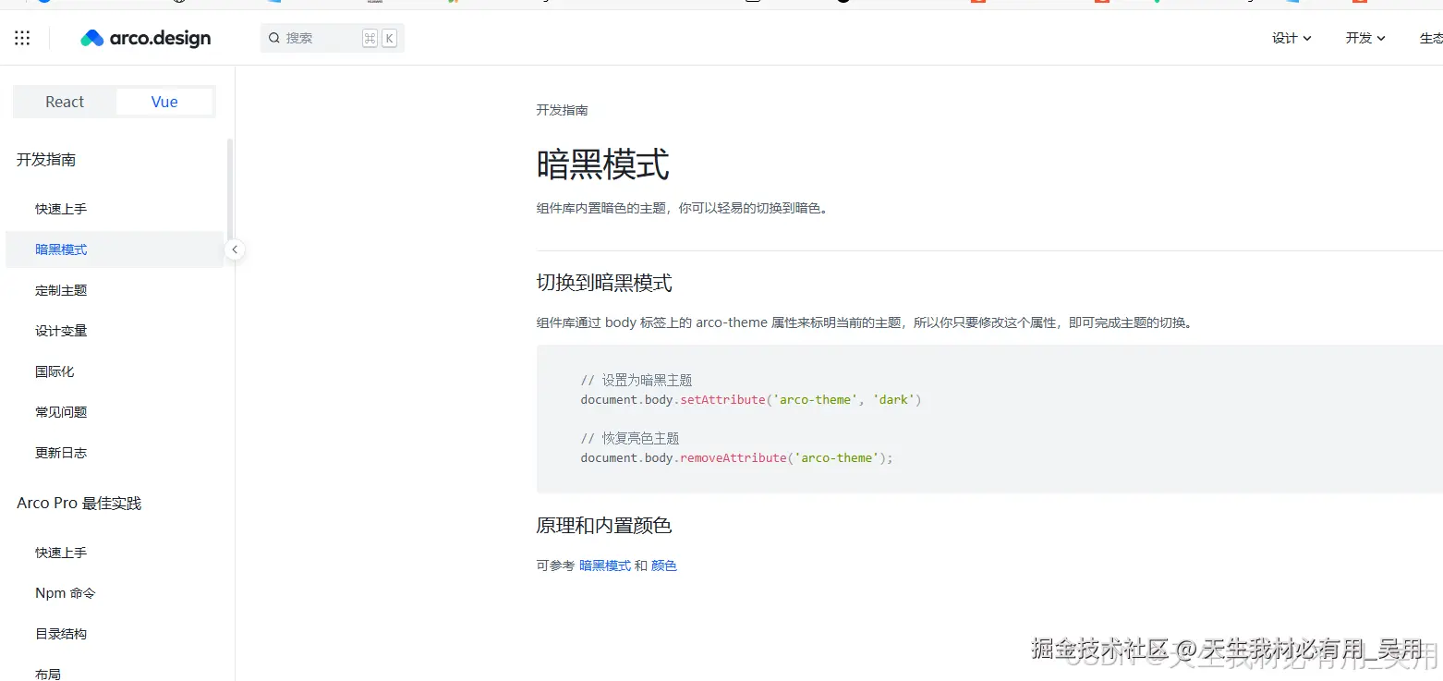Collapse the sidebar using the chevron arrow
The height and width of the screenshot is (681, 1443).
[x=235, y=249]
